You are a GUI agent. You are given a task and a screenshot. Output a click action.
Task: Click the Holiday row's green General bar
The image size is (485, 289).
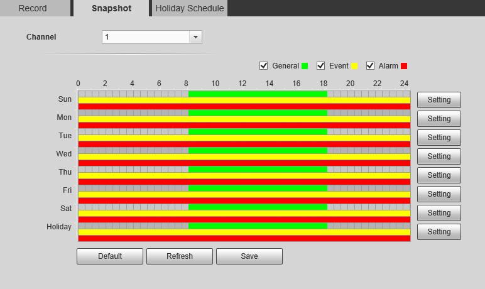pyautogui.click(x=258, y=226)
